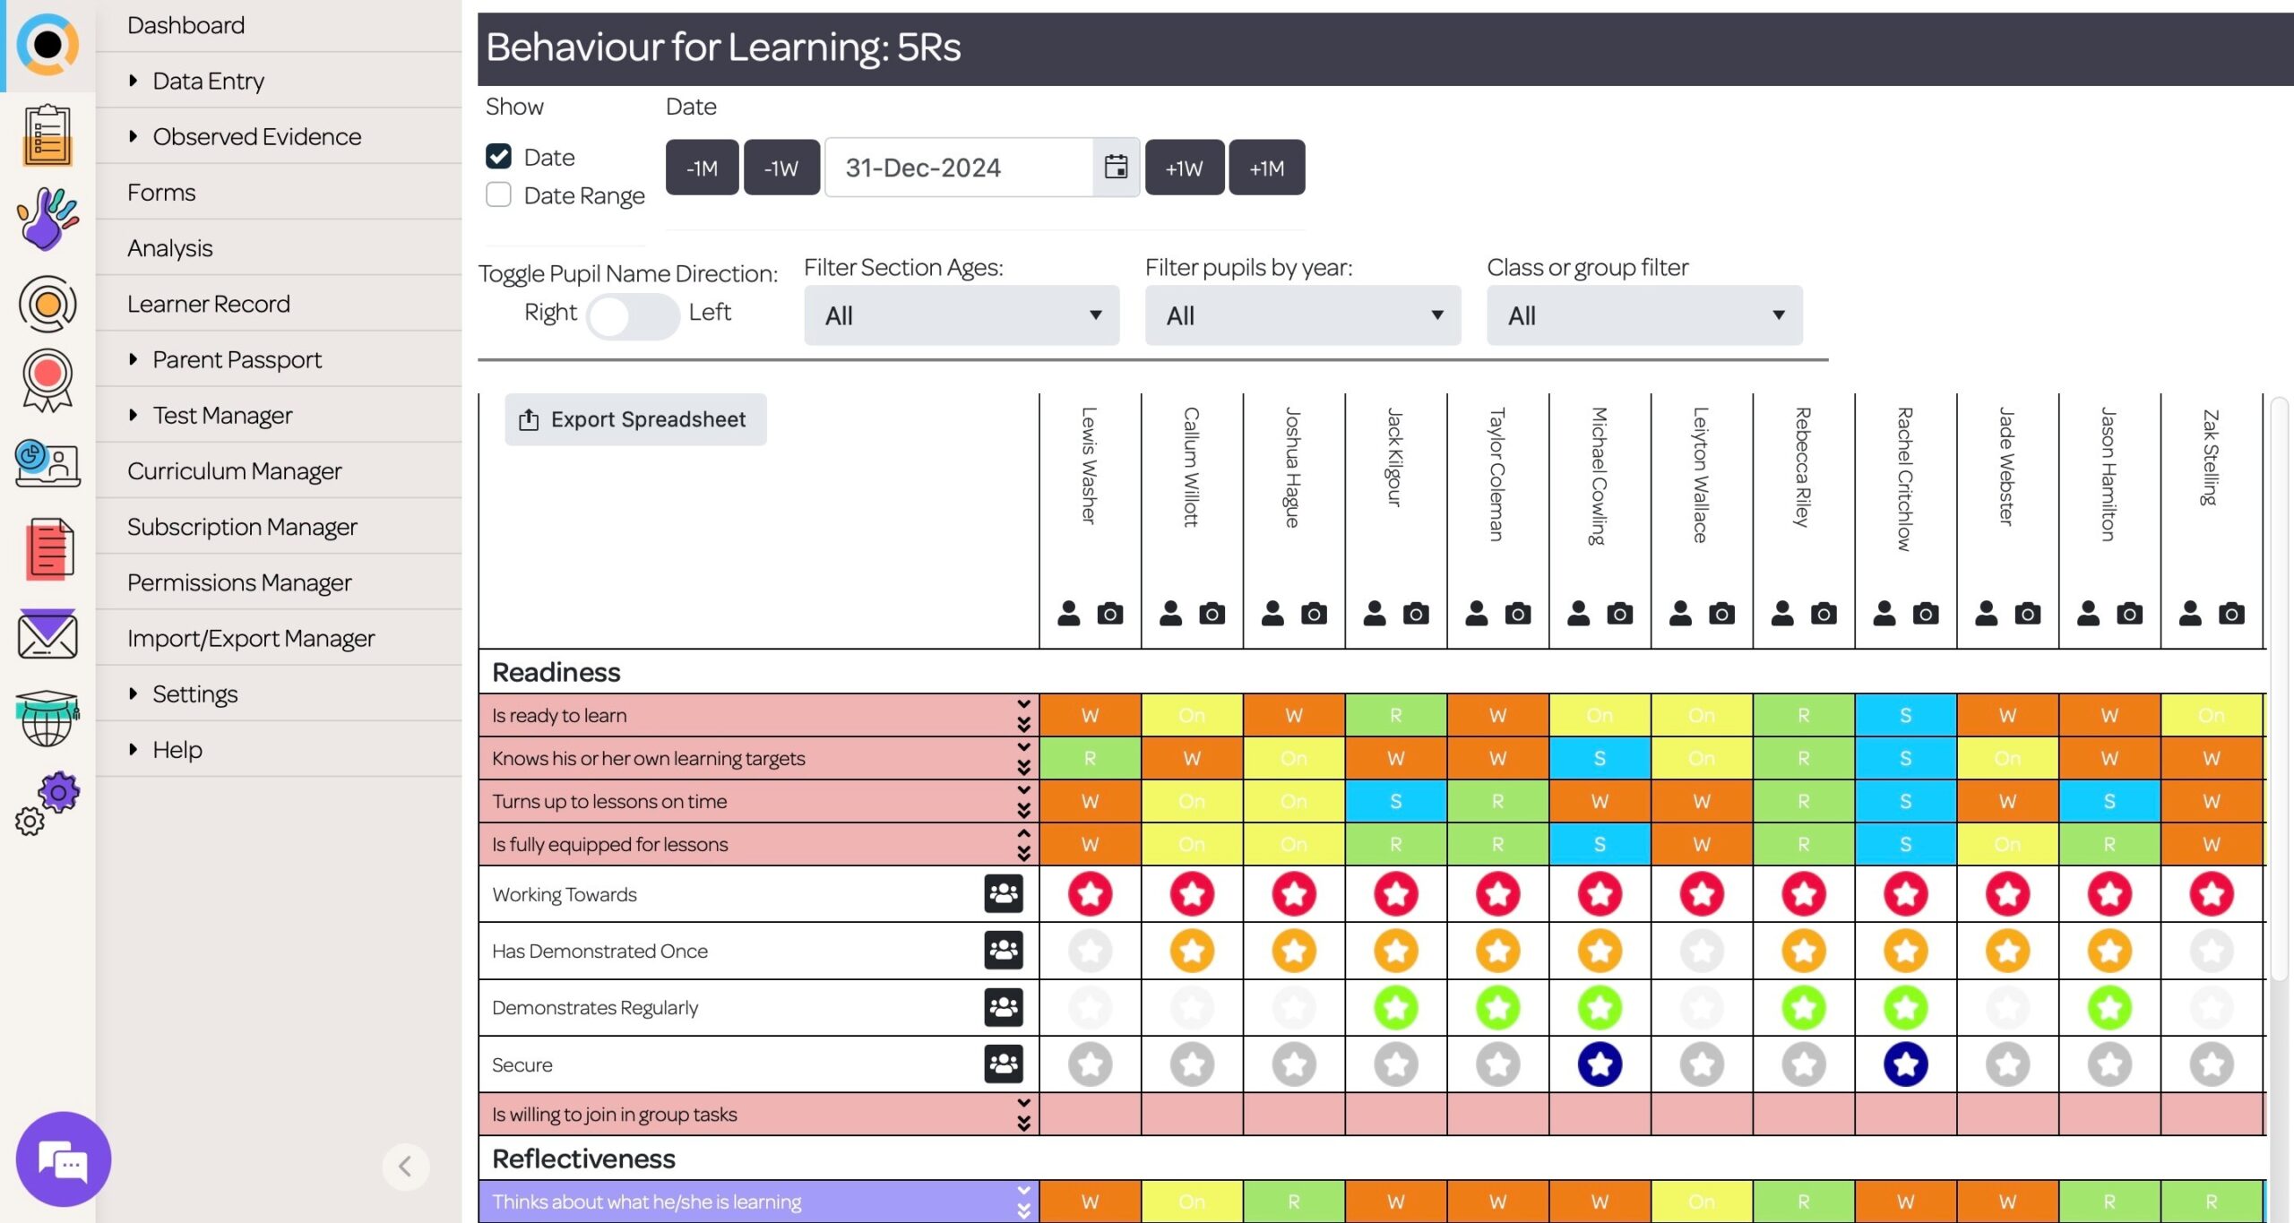
Task: Click the envelope mail icon in rail
Action: [x=47, y=634]
